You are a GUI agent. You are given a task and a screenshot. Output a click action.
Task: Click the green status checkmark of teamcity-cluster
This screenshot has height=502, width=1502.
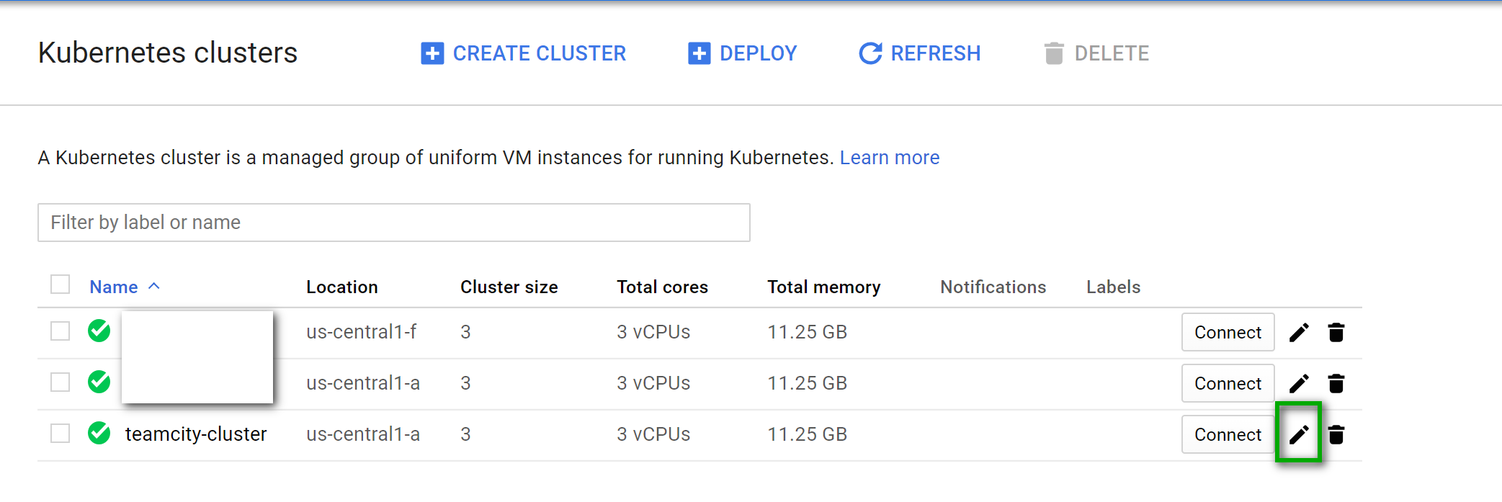[x=99, y=434]
